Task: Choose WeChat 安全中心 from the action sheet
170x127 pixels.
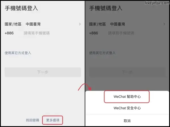Action: click(127, 108)
